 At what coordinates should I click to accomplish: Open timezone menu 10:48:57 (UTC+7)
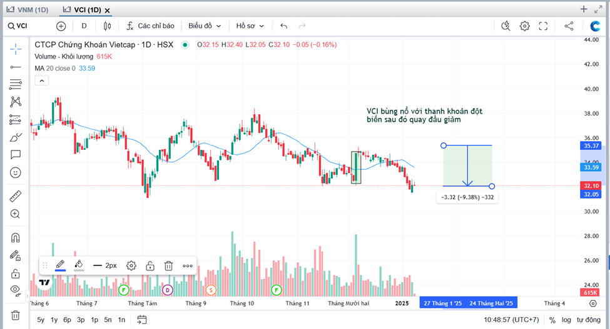pos(511,320)
